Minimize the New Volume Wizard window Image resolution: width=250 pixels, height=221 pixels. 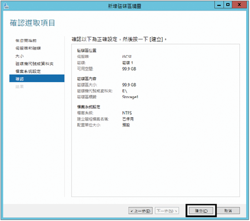tap(219, 5)
